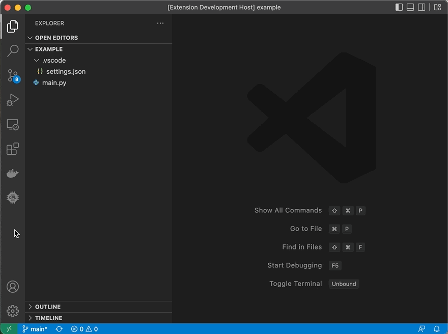Close the window with red button
Screen dimensions: 448x334
8,8
